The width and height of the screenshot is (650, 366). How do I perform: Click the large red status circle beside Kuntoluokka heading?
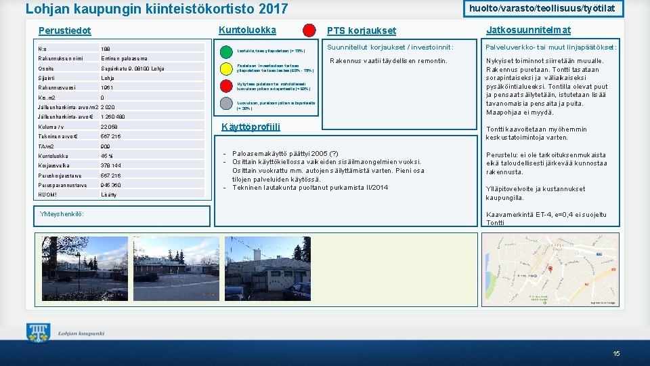[309, 30]
